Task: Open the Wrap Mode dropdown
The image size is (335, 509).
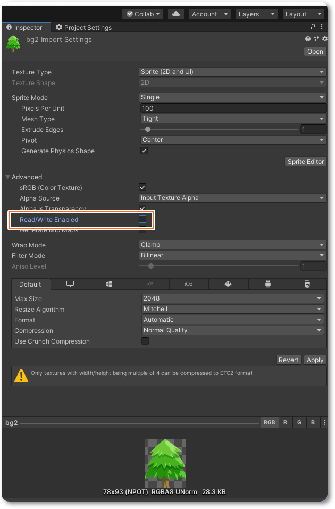Action: tap(232, 245)
